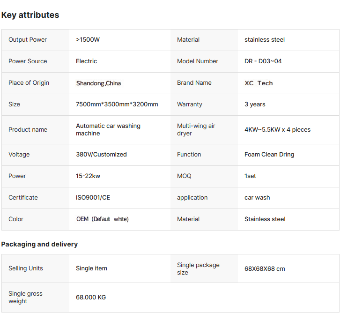Viewport: 340px width, 313px height.
Task: Click the 3 years warranty value
Action: pyautogui.click(x=255, y=104)
